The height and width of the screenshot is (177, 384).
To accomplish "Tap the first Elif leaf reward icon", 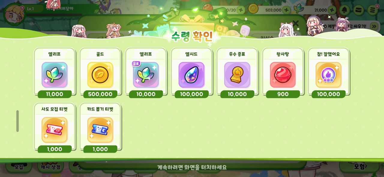I will point(55,75).
